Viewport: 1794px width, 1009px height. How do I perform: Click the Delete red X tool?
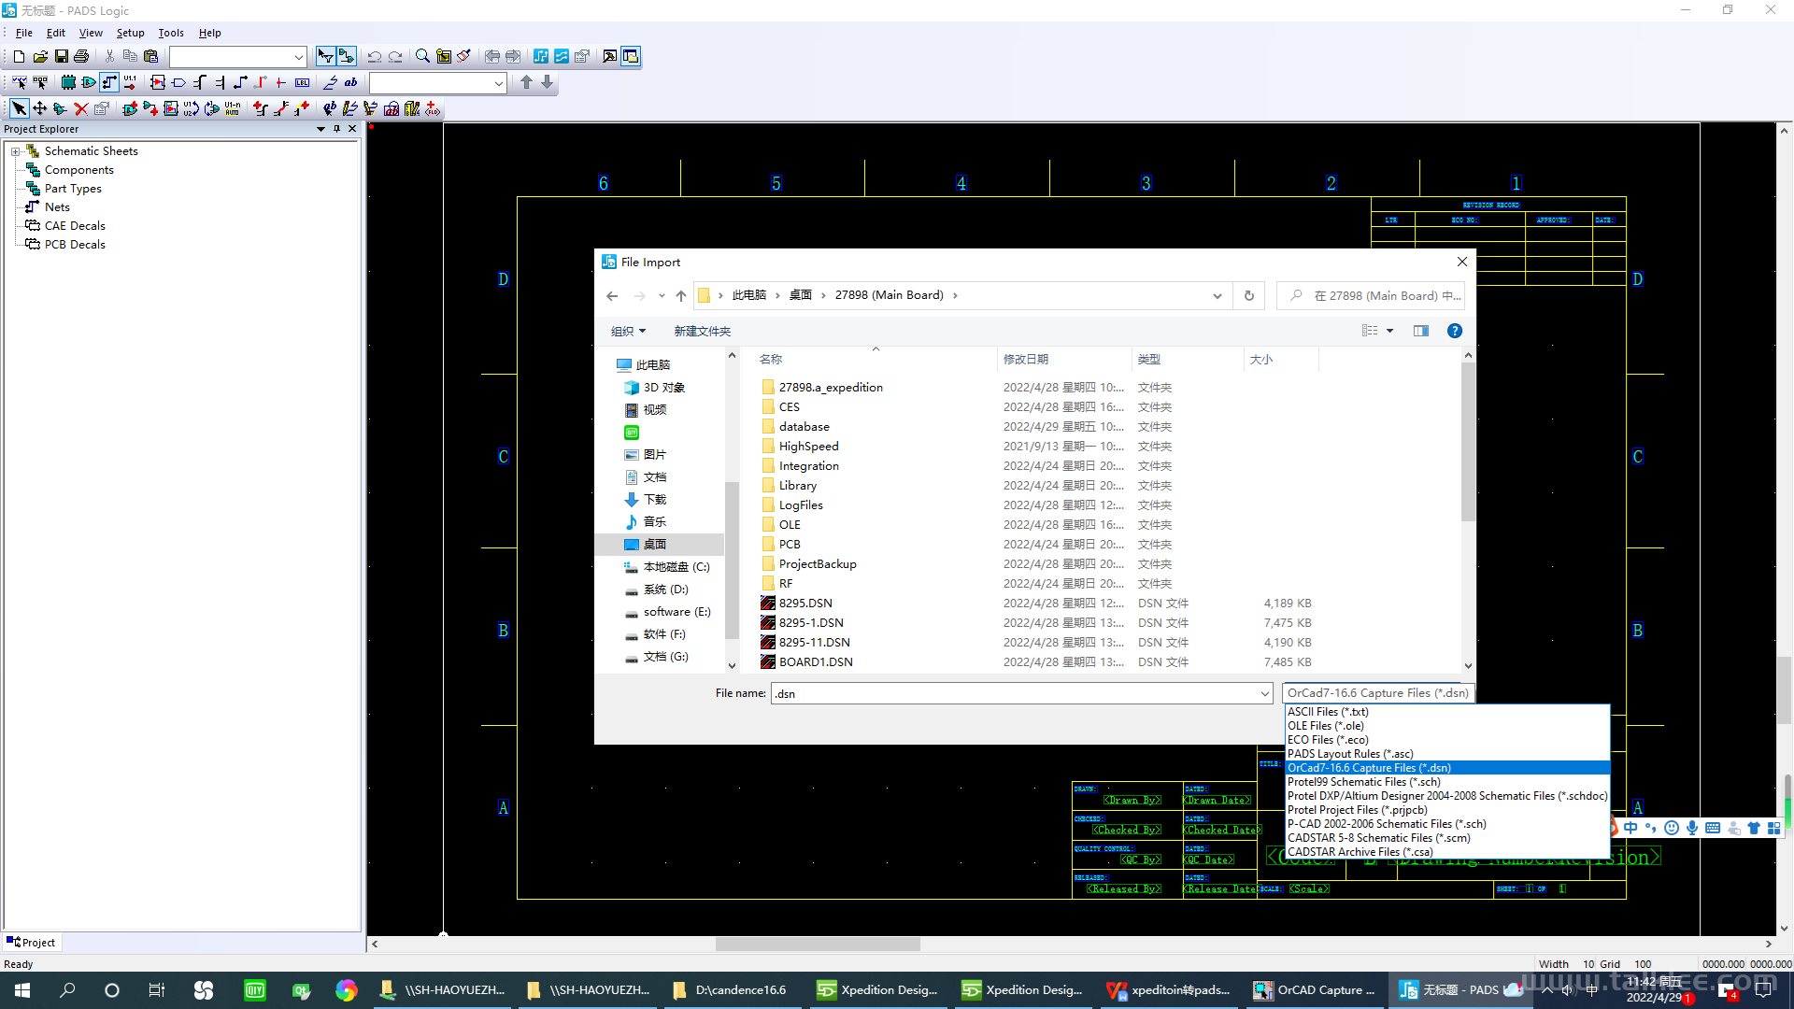pyautogui.click(x=81, y=108)
